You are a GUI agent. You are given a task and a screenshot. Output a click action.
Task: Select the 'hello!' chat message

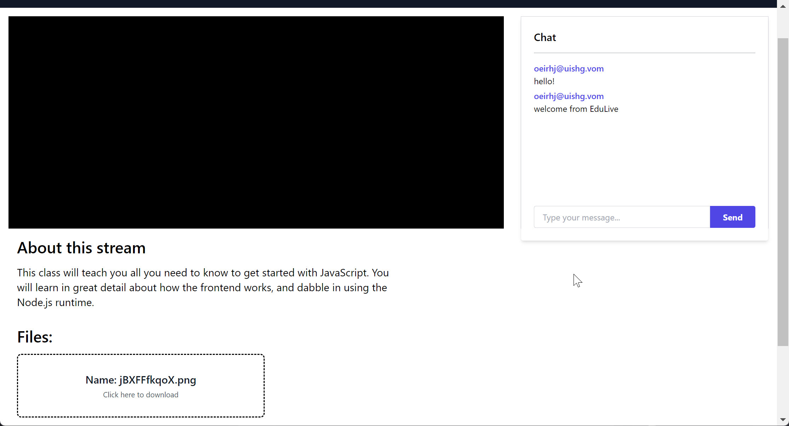tap(544, 81)
